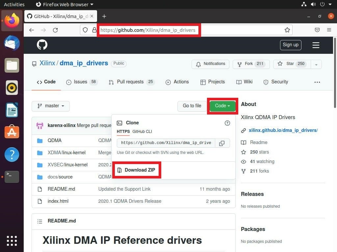Open the system status menu arrow

pyautogui.click(x=330, y=4)
